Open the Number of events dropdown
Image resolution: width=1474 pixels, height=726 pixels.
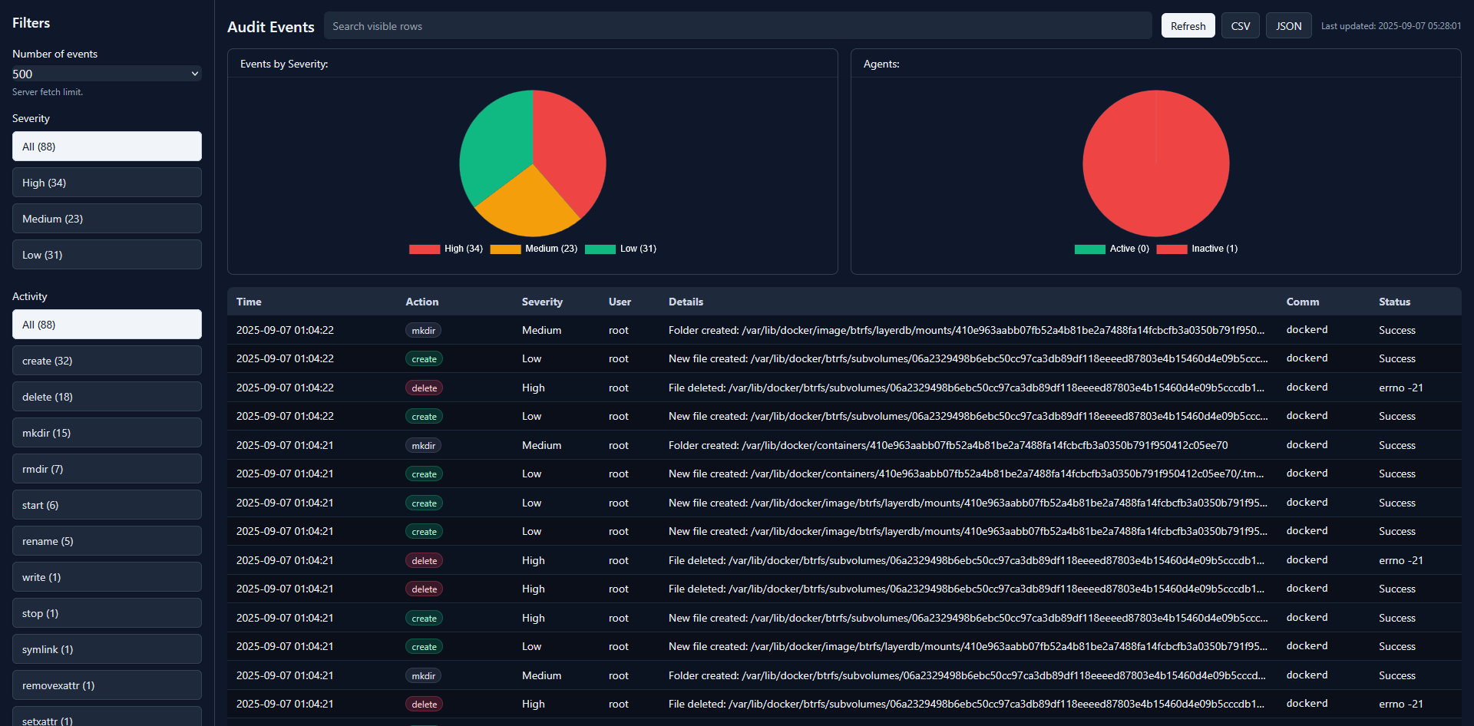pos(107,74)
